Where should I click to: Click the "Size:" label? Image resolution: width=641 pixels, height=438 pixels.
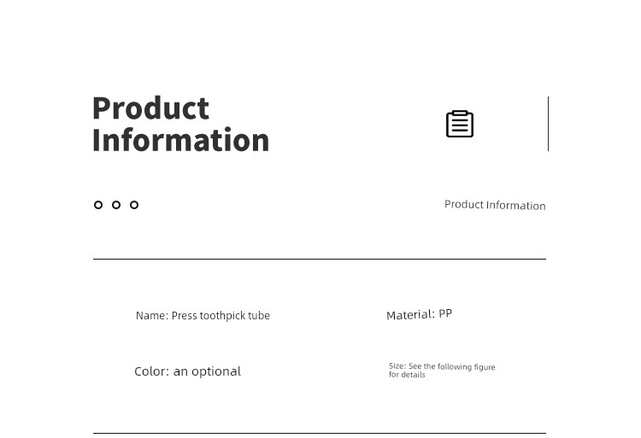397,366
